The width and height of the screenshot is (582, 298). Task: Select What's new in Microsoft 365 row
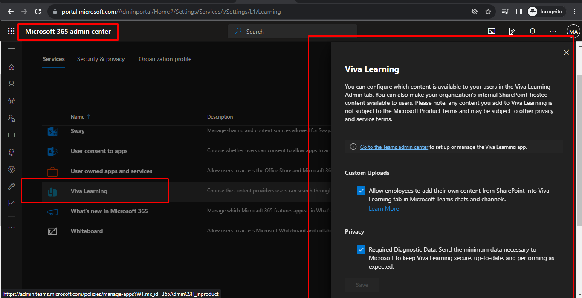tap(109, 211)
